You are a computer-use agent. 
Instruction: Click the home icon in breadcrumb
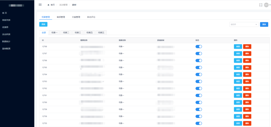(x=49, y=5)
